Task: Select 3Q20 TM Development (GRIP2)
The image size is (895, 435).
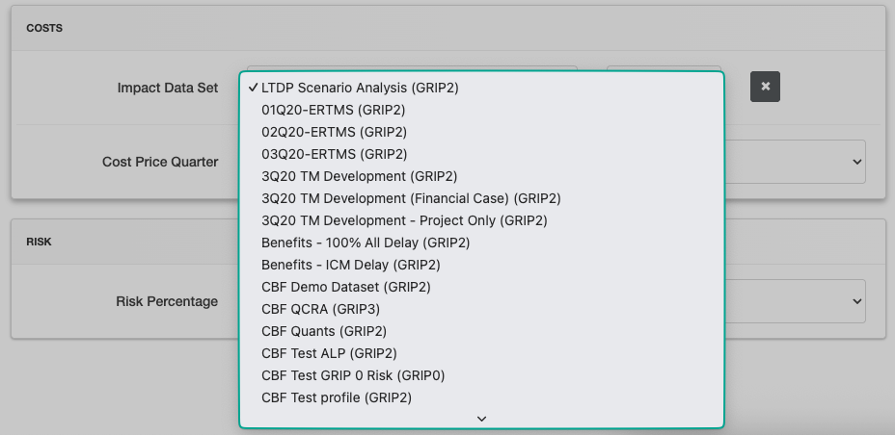Action: [359, 176]
